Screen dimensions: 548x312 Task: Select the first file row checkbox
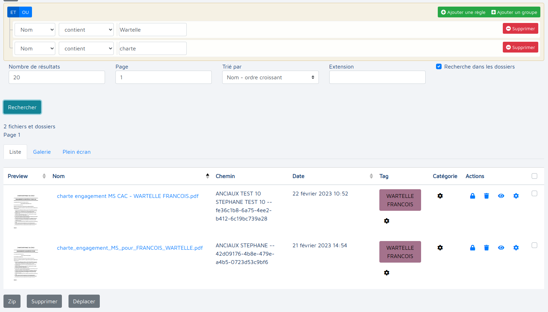coord(534,193)
